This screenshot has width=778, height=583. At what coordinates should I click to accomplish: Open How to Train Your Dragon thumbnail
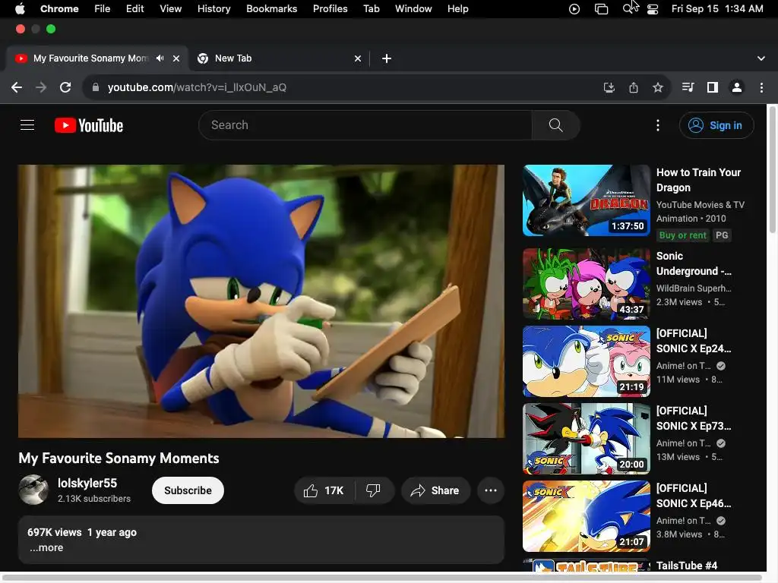point(587,200)
